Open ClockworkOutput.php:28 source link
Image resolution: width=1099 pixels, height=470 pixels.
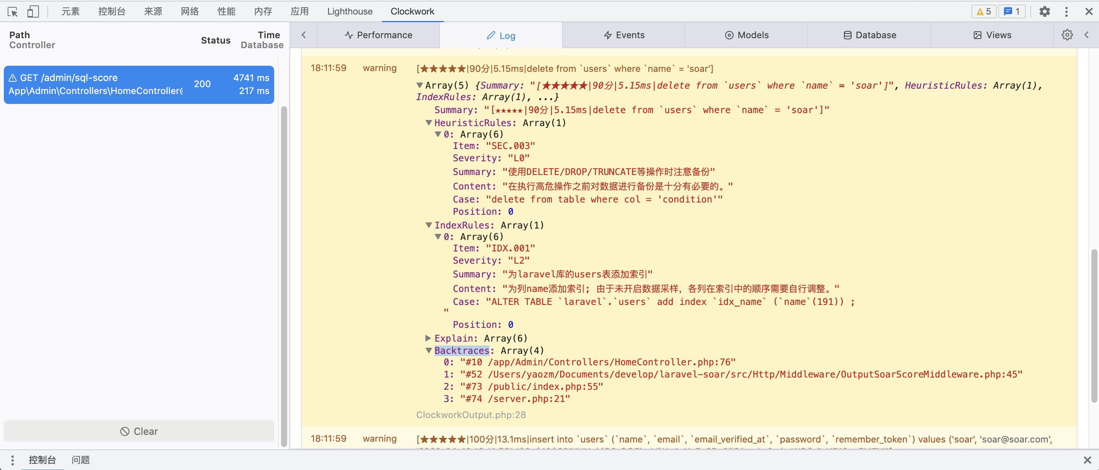click(x=470, y=415)
